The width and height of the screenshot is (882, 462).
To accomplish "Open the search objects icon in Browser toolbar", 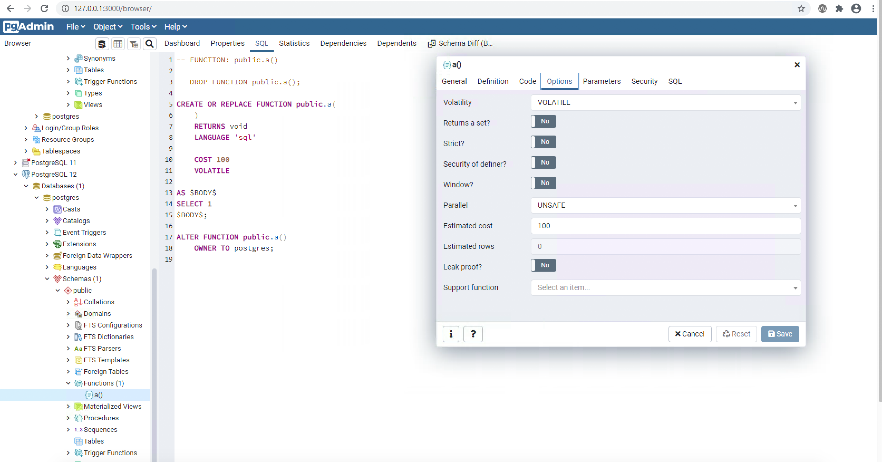I will [149, 44].
